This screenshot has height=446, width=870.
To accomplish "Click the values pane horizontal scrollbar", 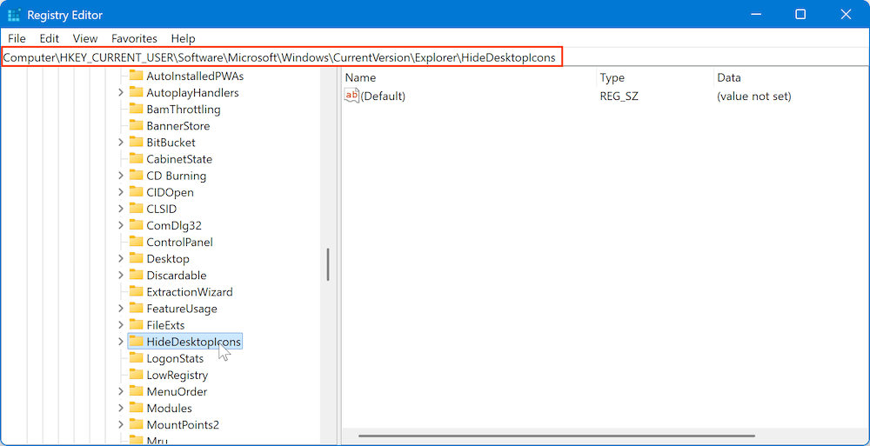I will point(557,436).
